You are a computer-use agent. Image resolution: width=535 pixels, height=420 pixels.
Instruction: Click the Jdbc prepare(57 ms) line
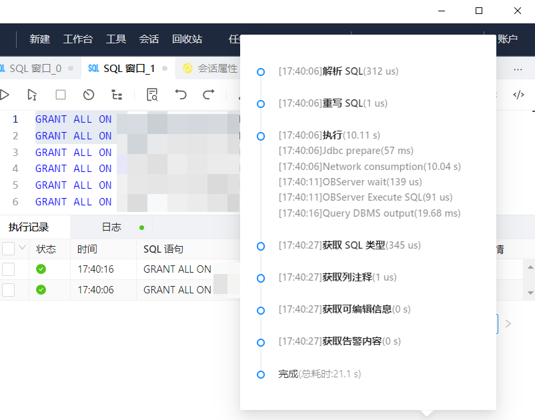tap(346, 151)
